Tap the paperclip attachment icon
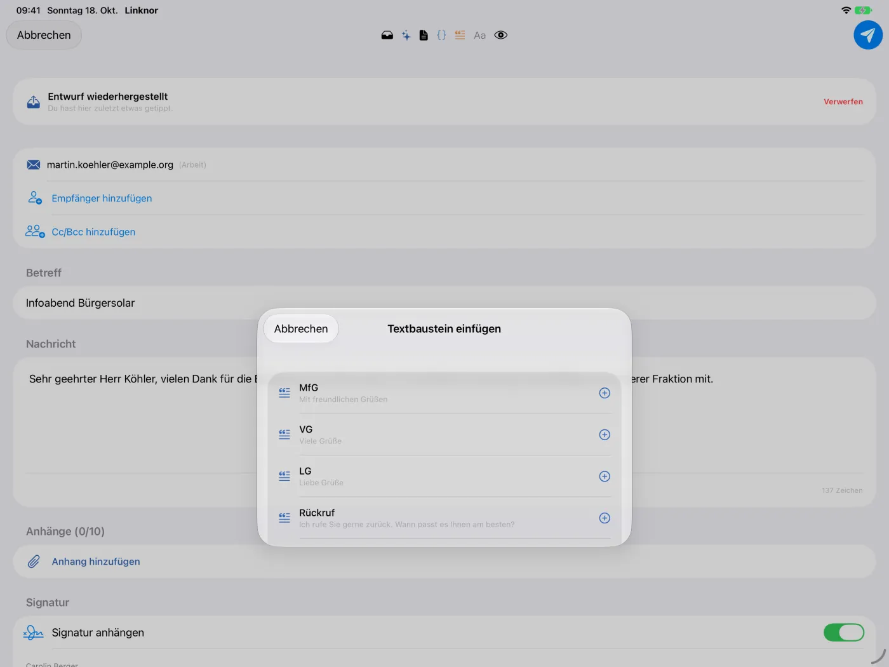889x667 pixels. 34,562
